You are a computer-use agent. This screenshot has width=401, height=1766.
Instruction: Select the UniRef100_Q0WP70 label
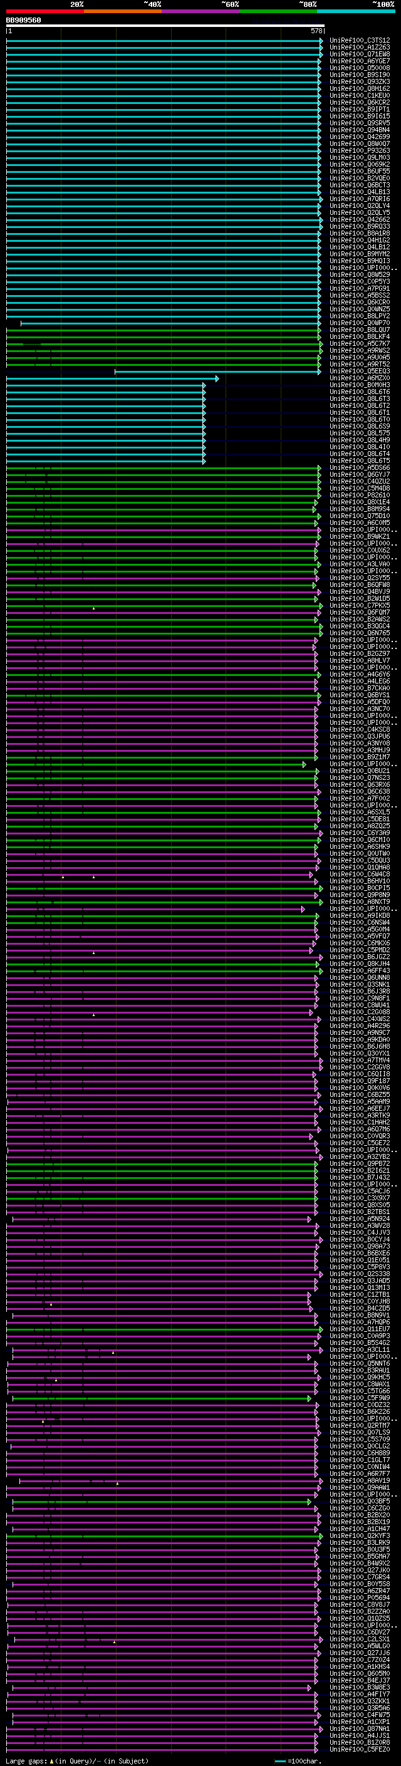coord(360,323)
